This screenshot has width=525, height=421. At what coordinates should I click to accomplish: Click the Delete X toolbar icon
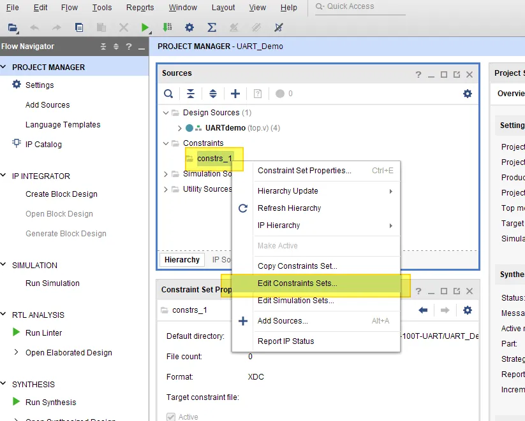(x=124, y=28)
